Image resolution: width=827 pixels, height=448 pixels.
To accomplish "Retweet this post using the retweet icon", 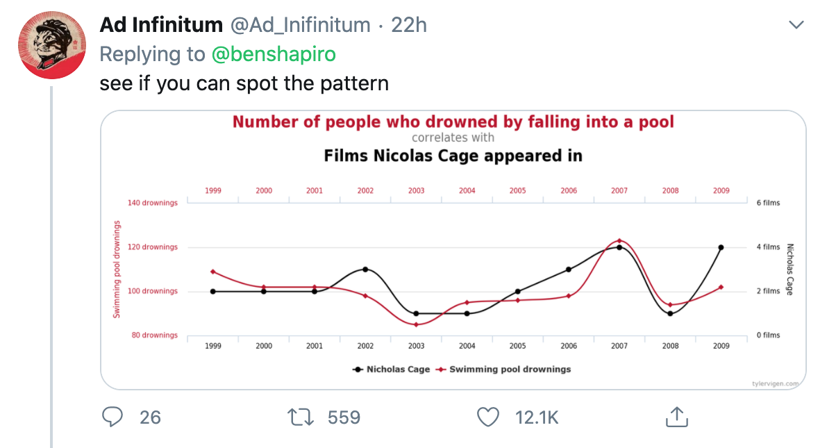I will click(301, 417).
